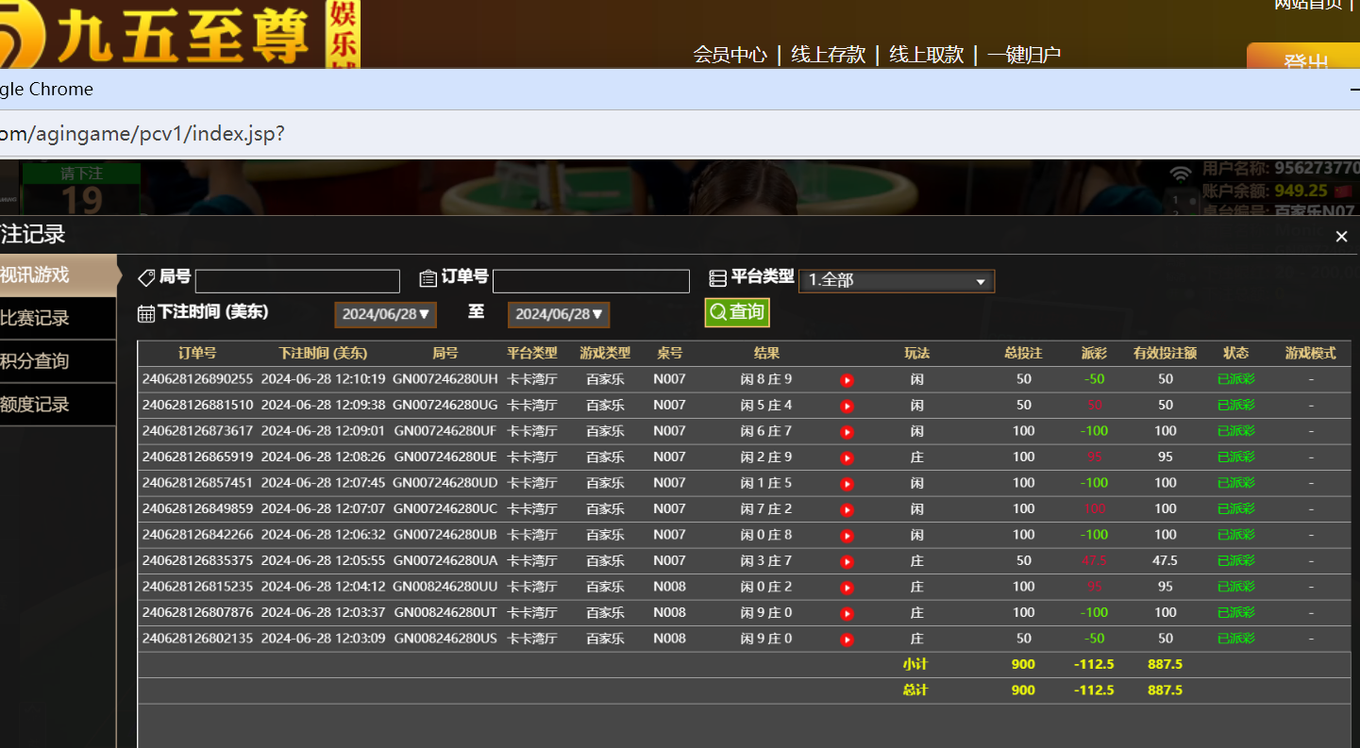Open replay for round GN007246280UE
1360x748 pixels.
tap(847, 457)
